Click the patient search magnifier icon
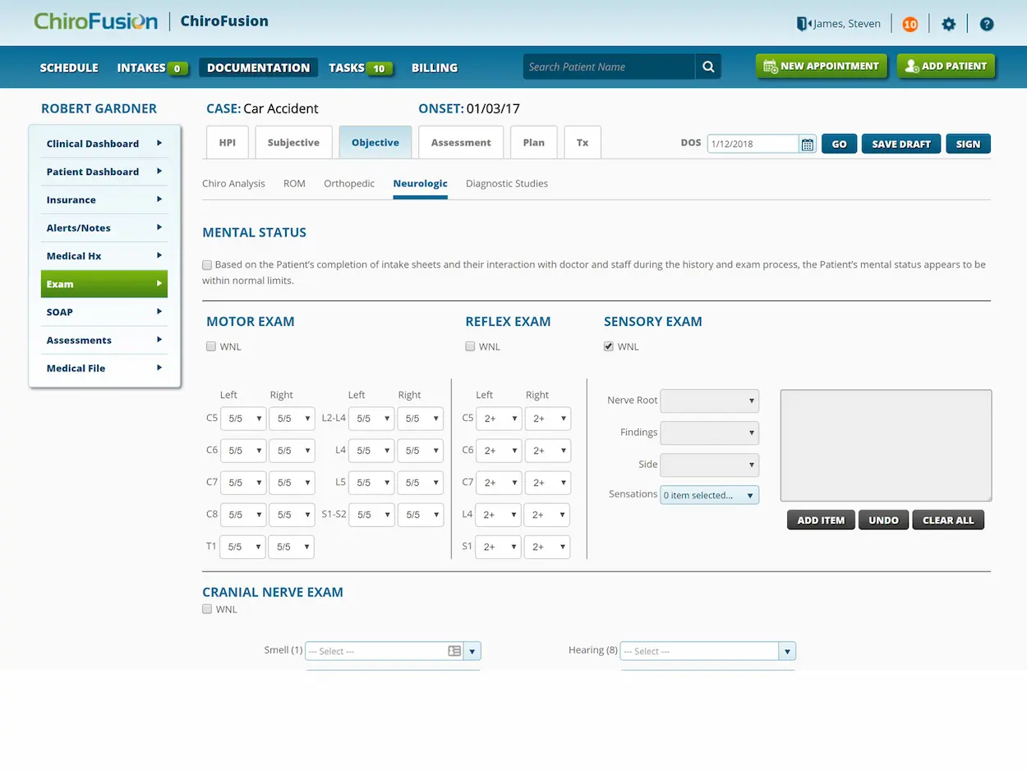Image resolution: width=1027 pixels, height=770 pixels. [707, 66]
